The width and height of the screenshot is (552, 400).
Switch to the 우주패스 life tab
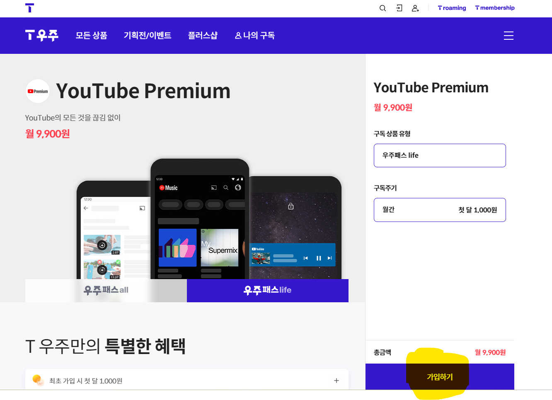268,290
